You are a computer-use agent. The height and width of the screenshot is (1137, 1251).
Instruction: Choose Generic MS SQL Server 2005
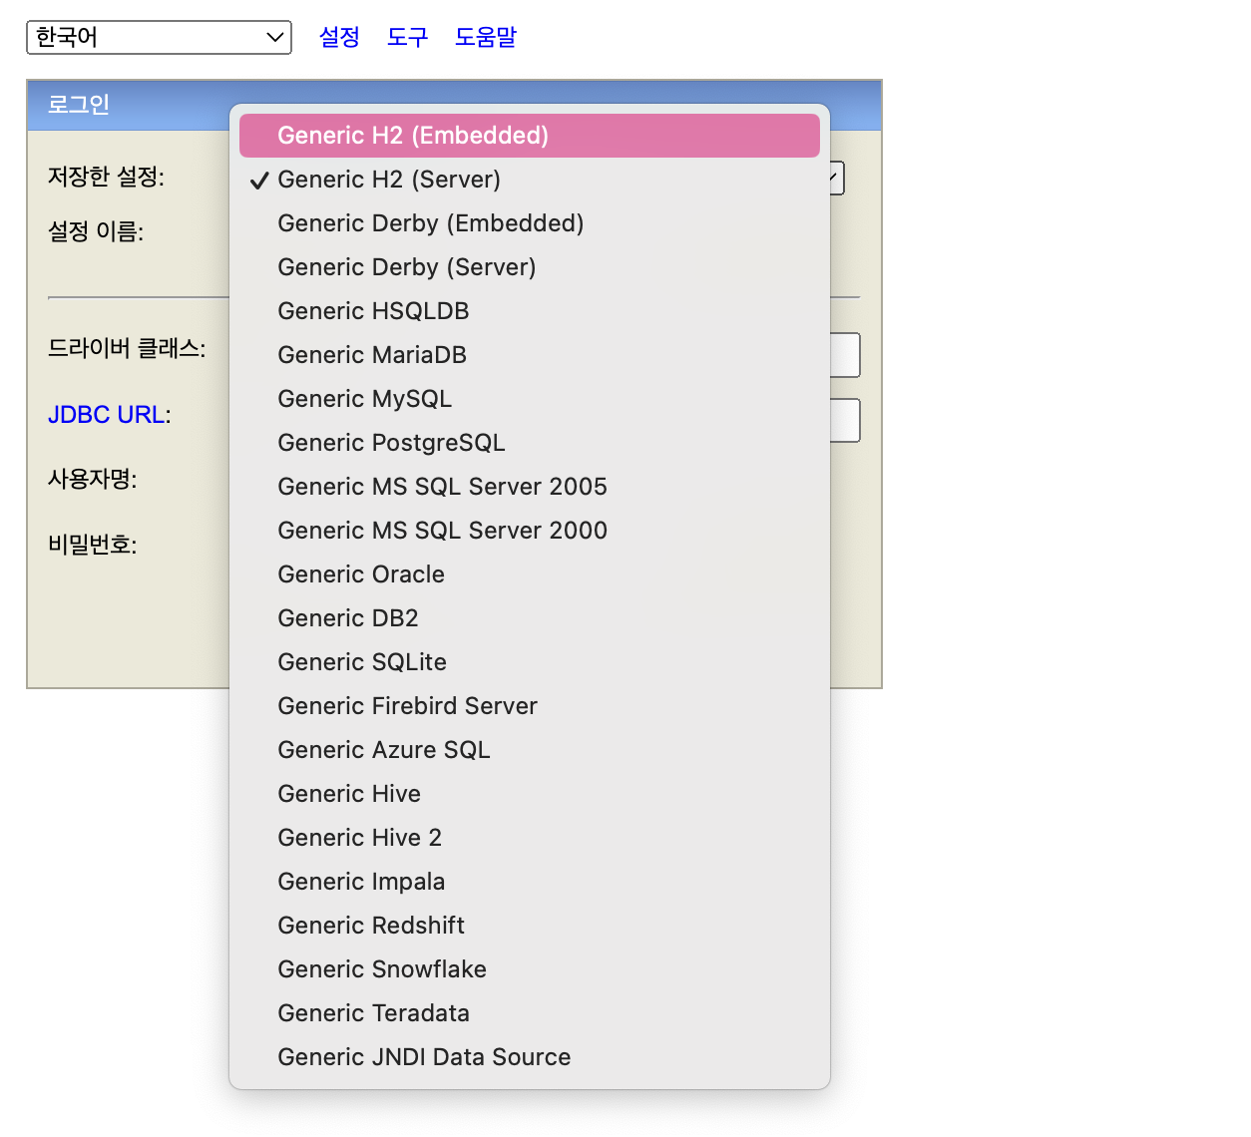point(530,487)
